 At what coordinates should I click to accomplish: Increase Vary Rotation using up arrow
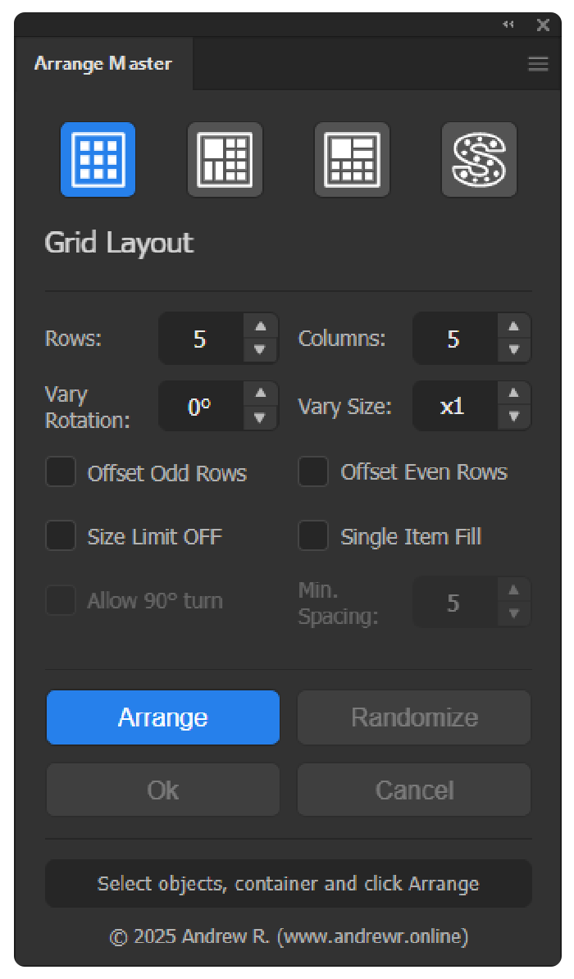coord(261,394)
